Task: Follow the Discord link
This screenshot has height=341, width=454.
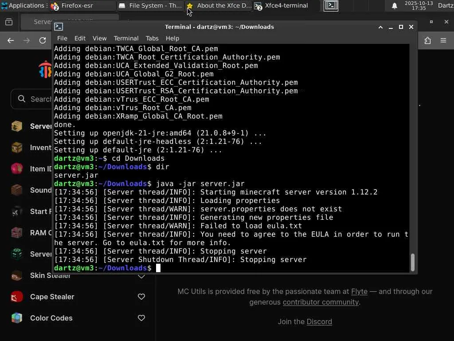Action: (x=319, y=321)
